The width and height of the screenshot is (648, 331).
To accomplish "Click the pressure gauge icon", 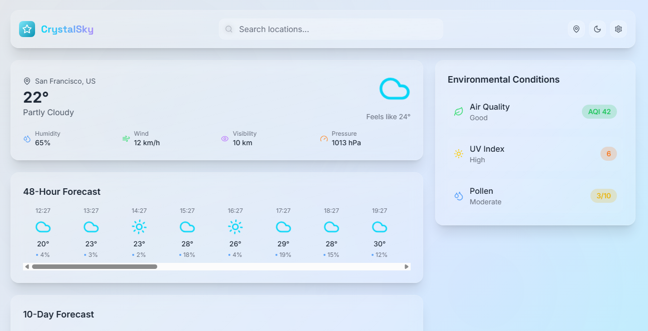I will [323, 139].
